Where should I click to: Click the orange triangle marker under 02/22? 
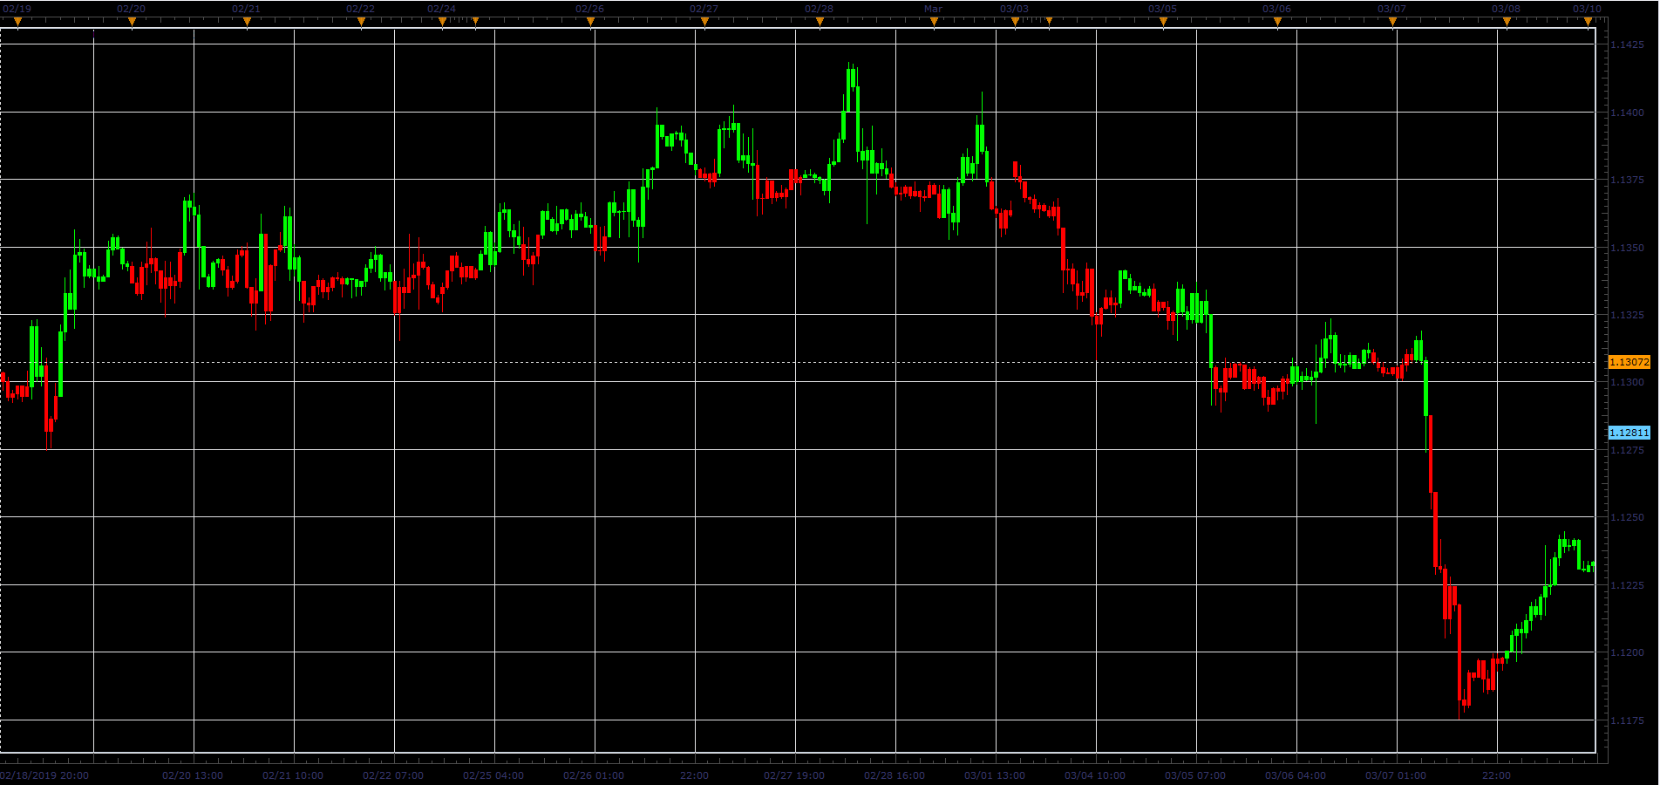pos(361,23)
